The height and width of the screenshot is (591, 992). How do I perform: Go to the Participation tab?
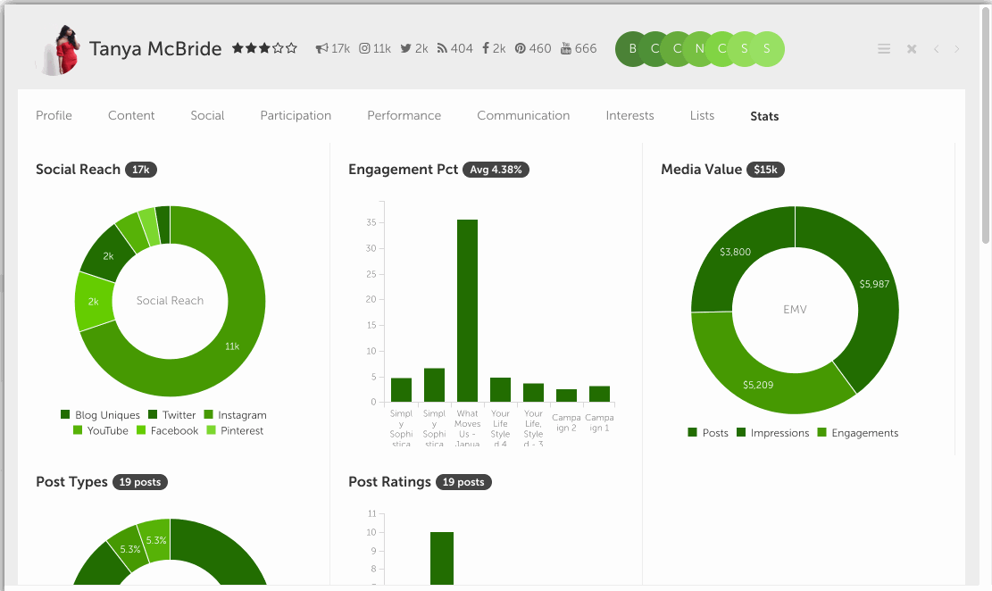pos(296,116)
